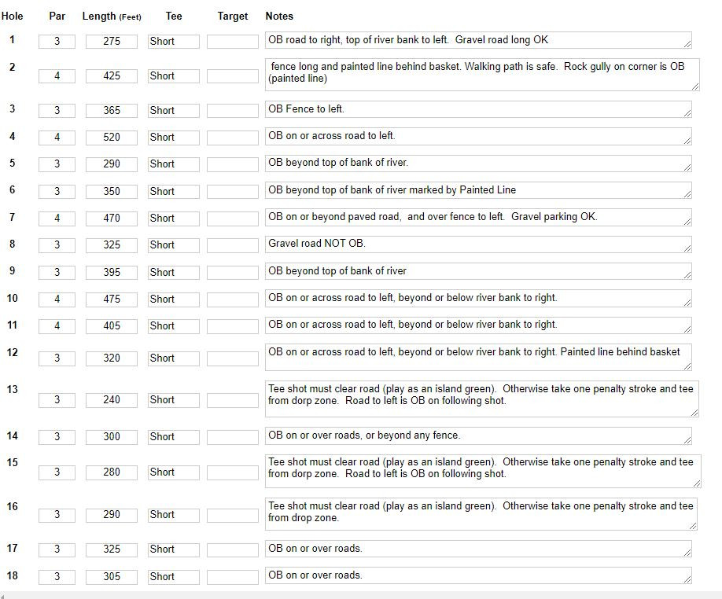The width and height of the screenshot is (722, 599).
Task: Select the Length field showing 470
Action: point(112,219)
